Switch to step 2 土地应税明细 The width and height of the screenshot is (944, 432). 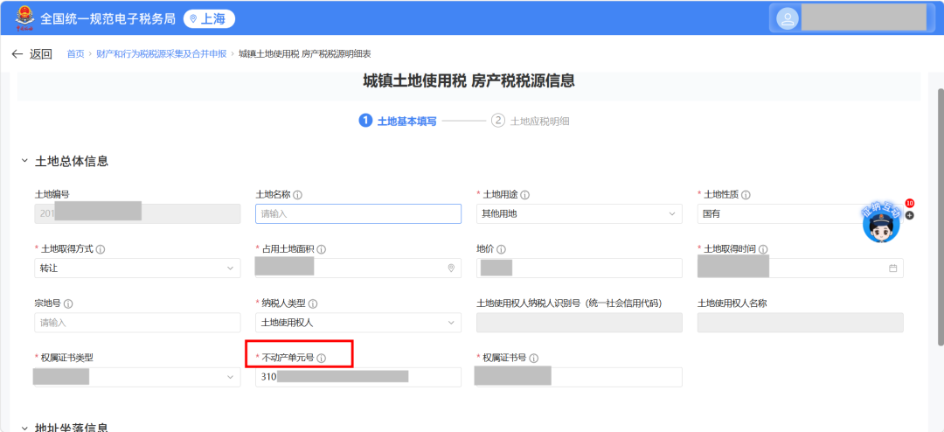tap(531, 121)
